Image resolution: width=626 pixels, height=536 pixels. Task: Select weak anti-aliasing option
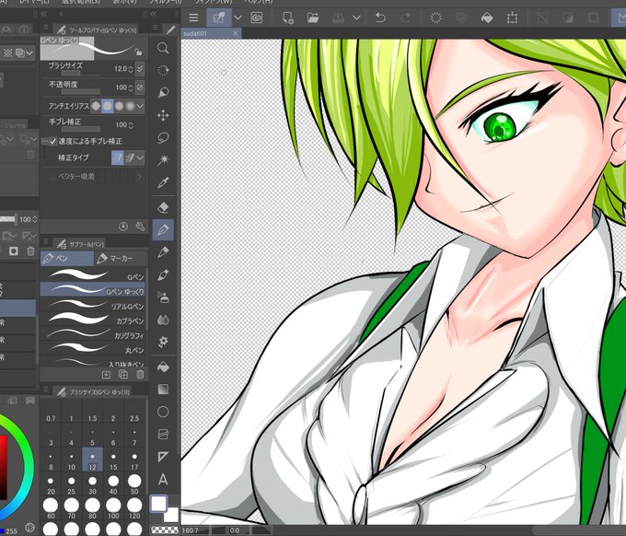tap(108, 106)
